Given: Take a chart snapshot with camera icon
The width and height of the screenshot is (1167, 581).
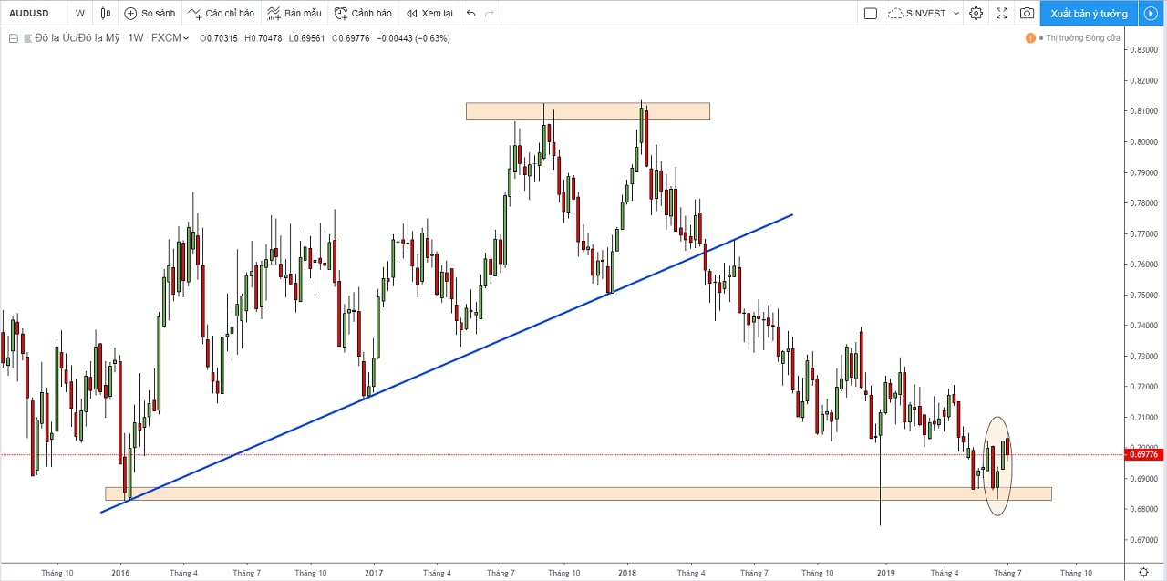Looking at the screenshot, I should coord(1027,13).
